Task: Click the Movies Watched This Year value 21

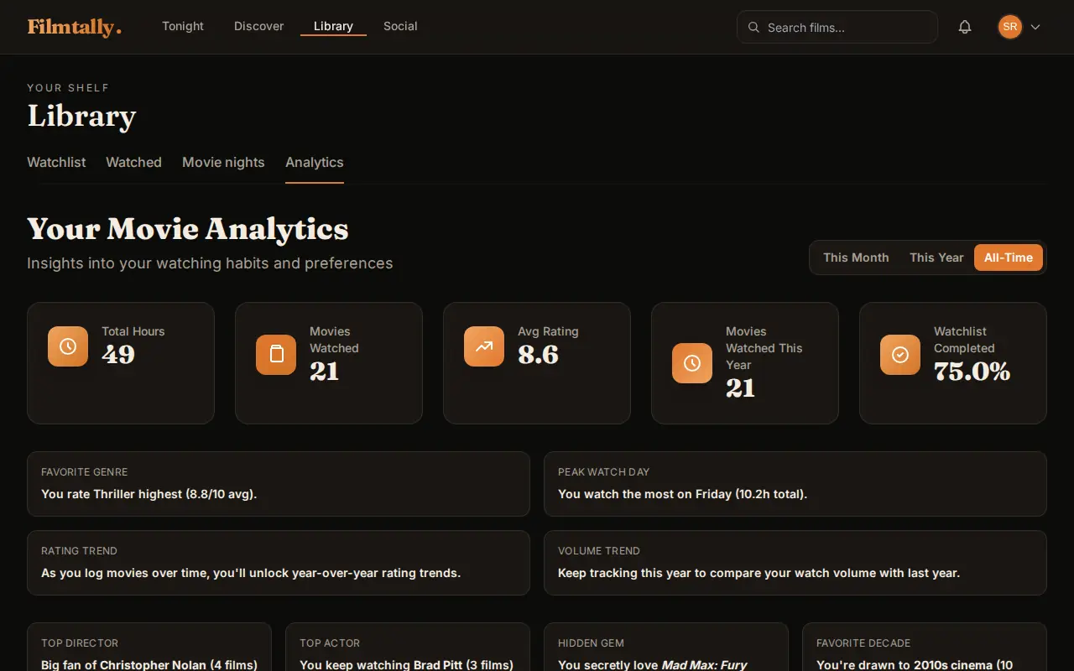Action: pos(740,388)
